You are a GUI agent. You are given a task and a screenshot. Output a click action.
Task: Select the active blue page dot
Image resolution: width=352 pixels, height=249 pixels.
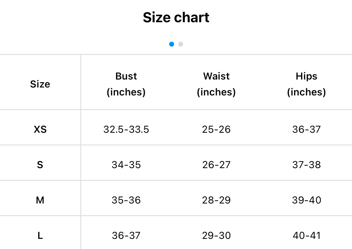[172, 44]
